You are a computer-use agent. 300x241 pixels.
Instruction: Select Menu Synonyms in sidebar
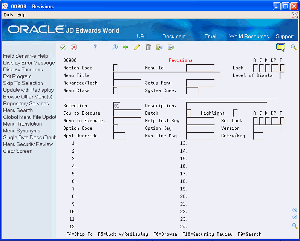21,131
